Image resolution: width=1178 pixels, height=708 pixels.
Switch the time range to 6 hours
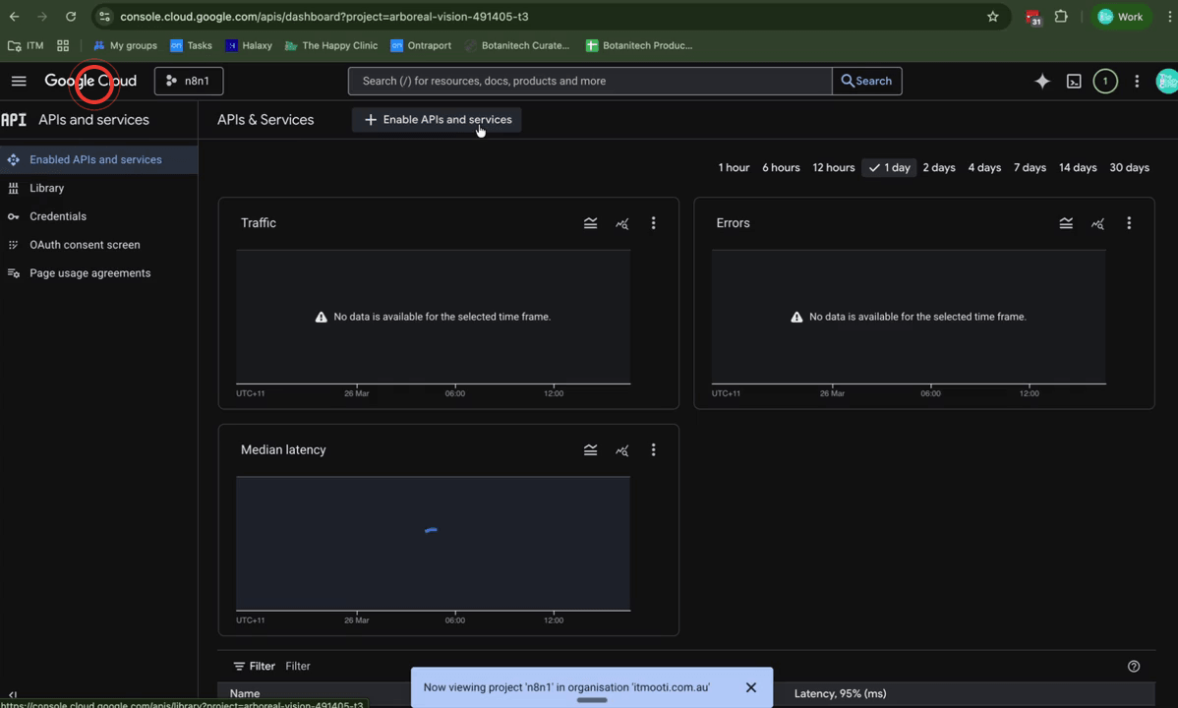(x=780, y=167)
